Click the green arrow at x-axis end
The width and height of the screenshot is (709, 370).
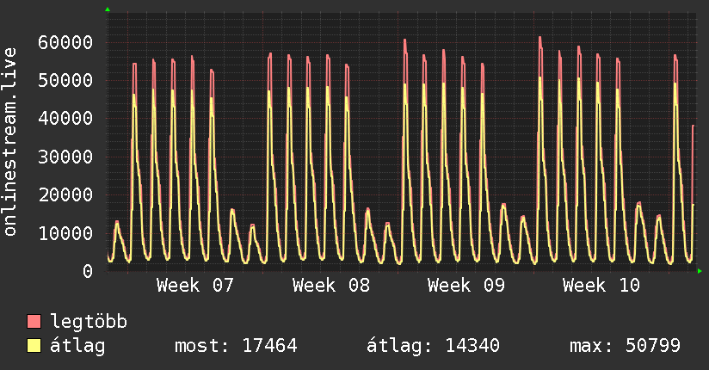pos(700,271)
